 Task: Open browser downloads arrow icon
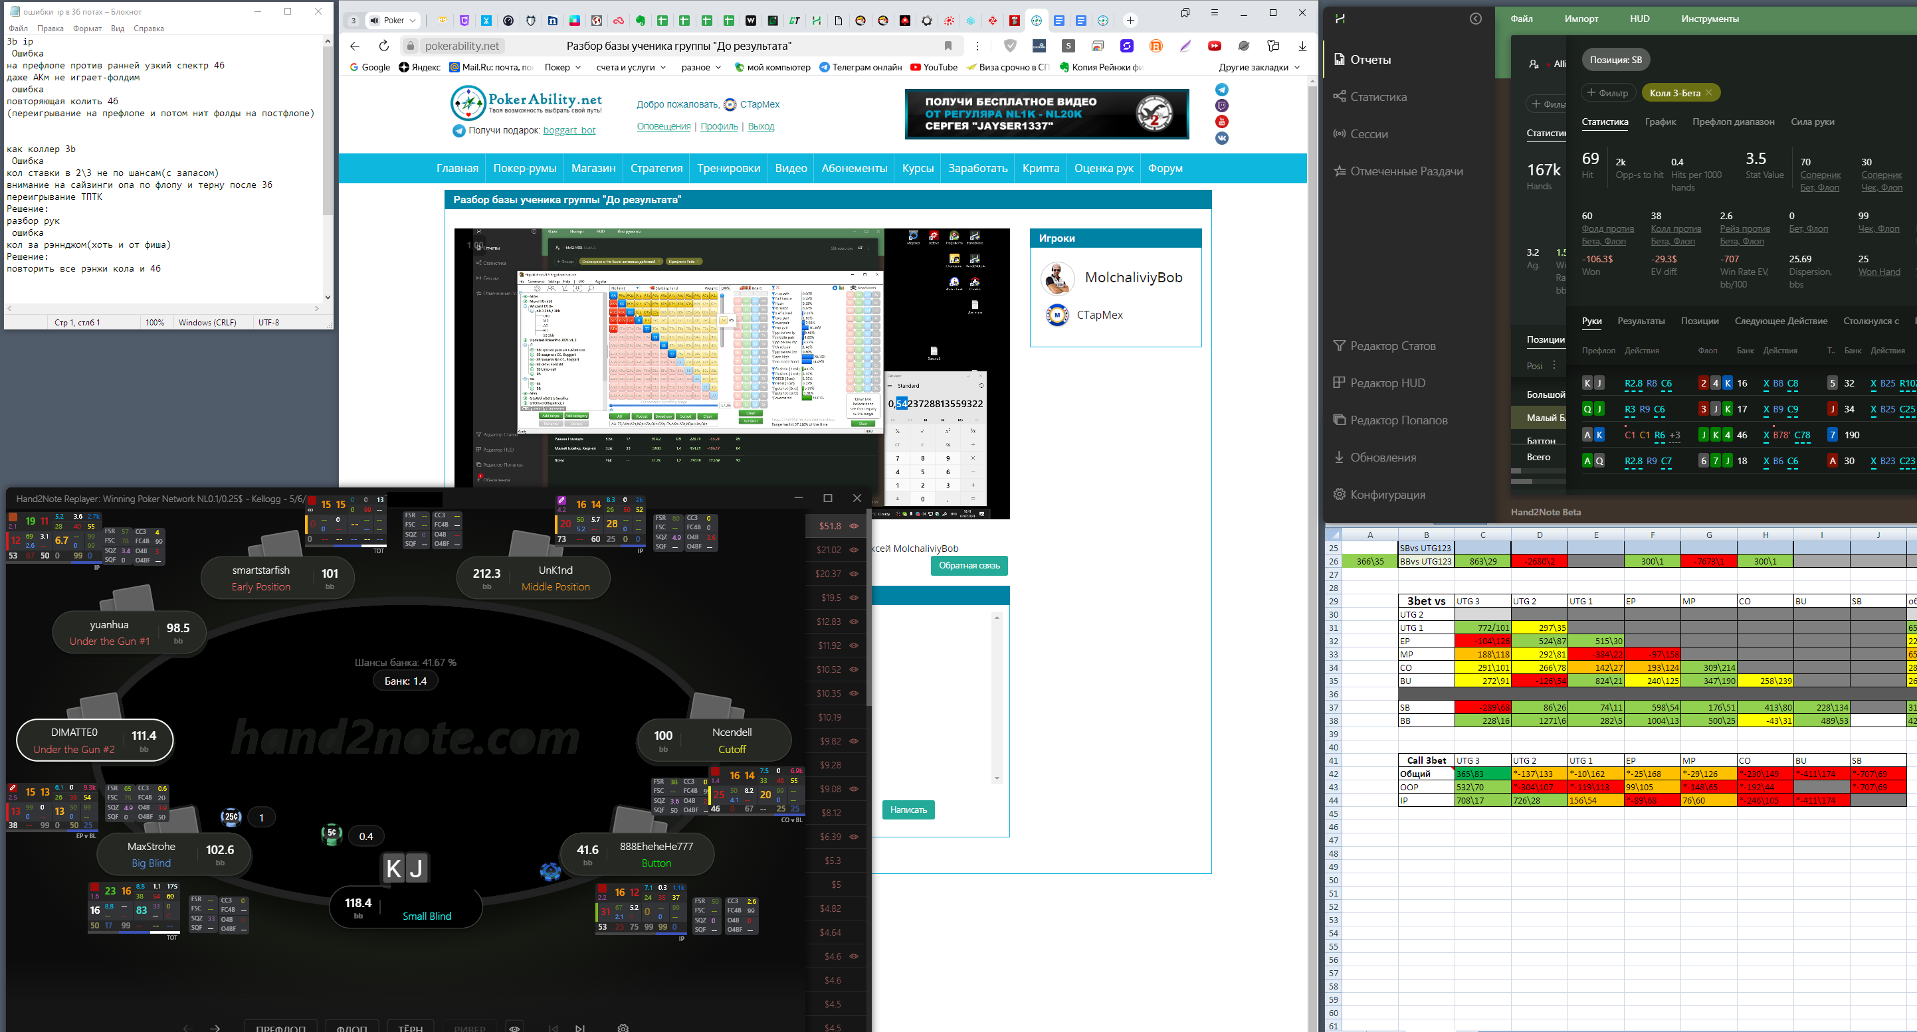pos(1302,46)
